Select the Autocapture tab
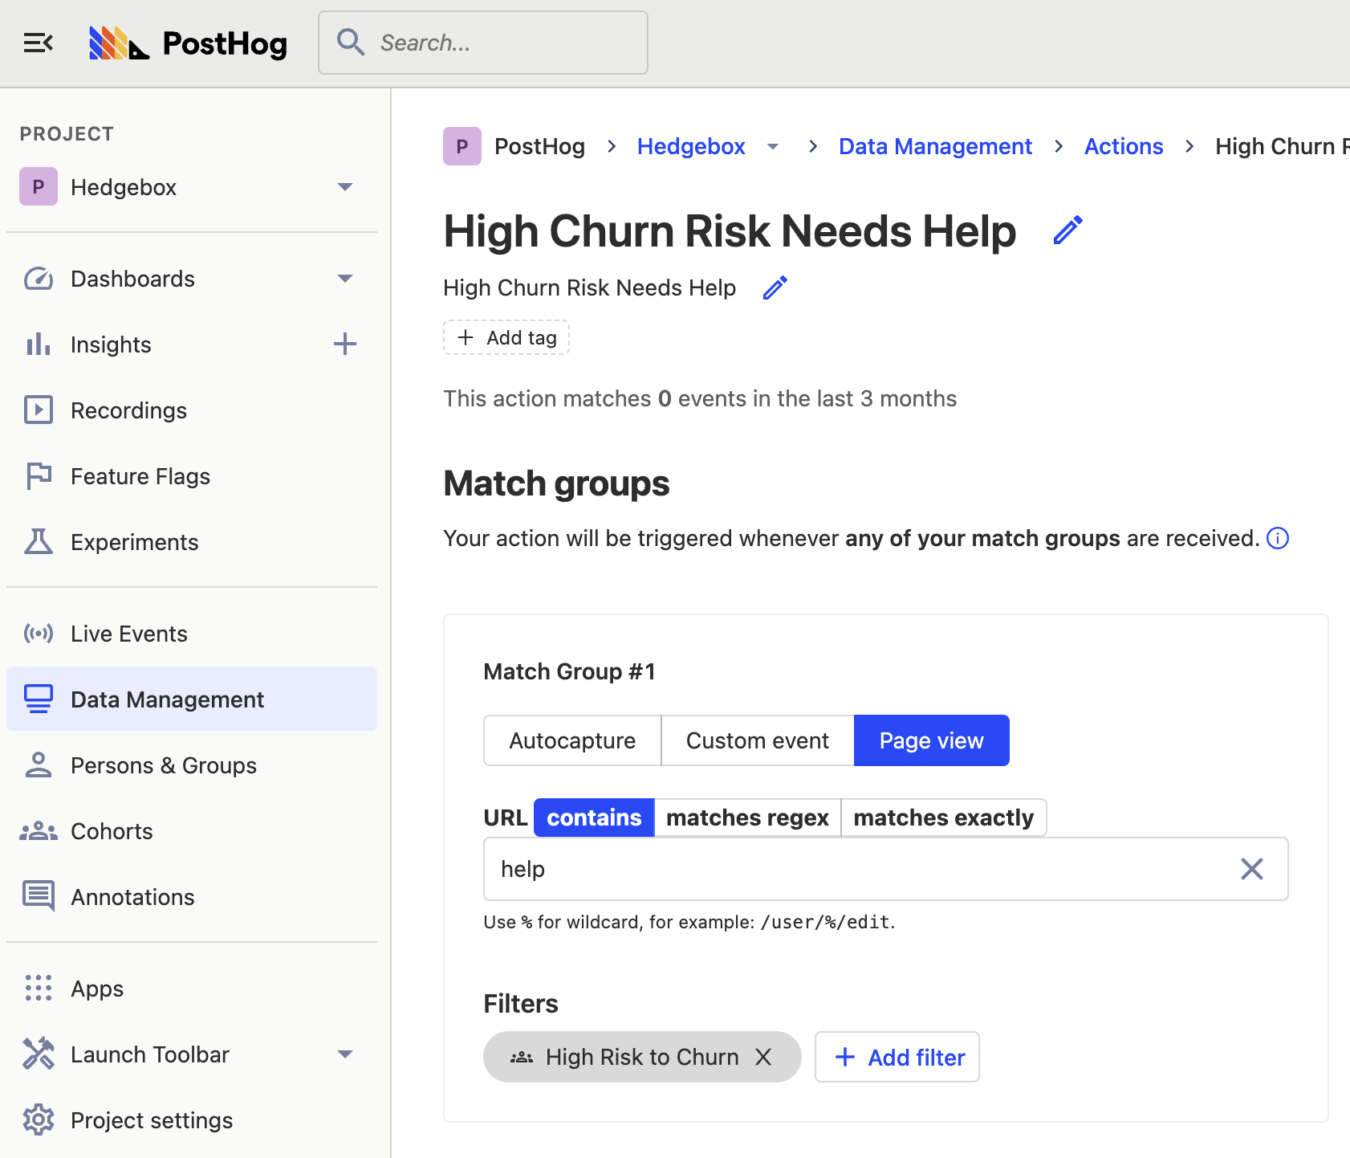The width and height of the screenshot is (1350, 1158). pyautogui.click(x=571, y=740)
